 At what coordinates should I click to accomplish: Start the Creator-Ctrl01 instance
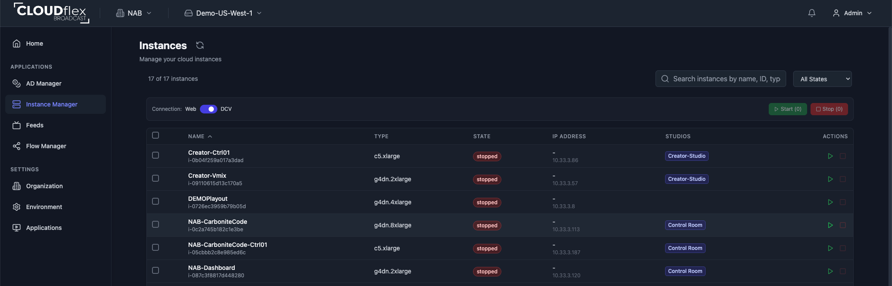click(x=830, y=156)
